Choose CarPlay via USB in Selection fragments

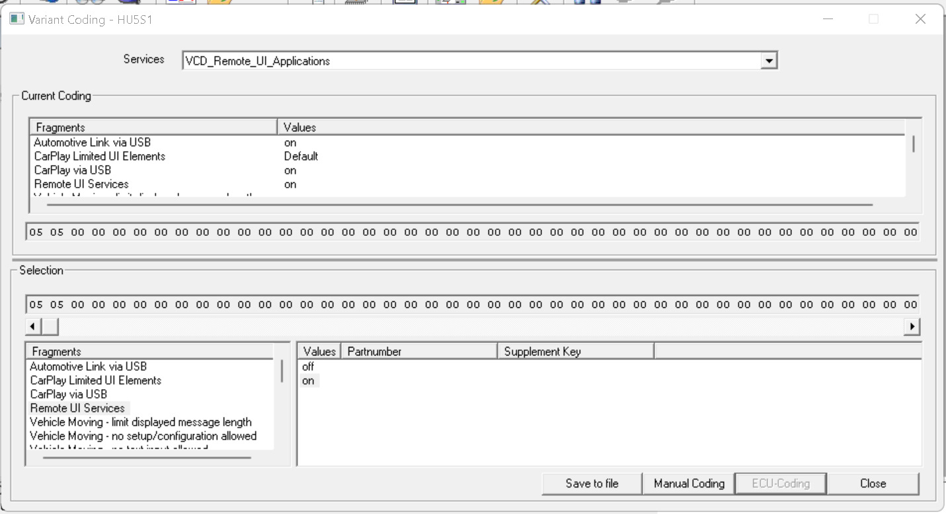(x=69, y=394)
